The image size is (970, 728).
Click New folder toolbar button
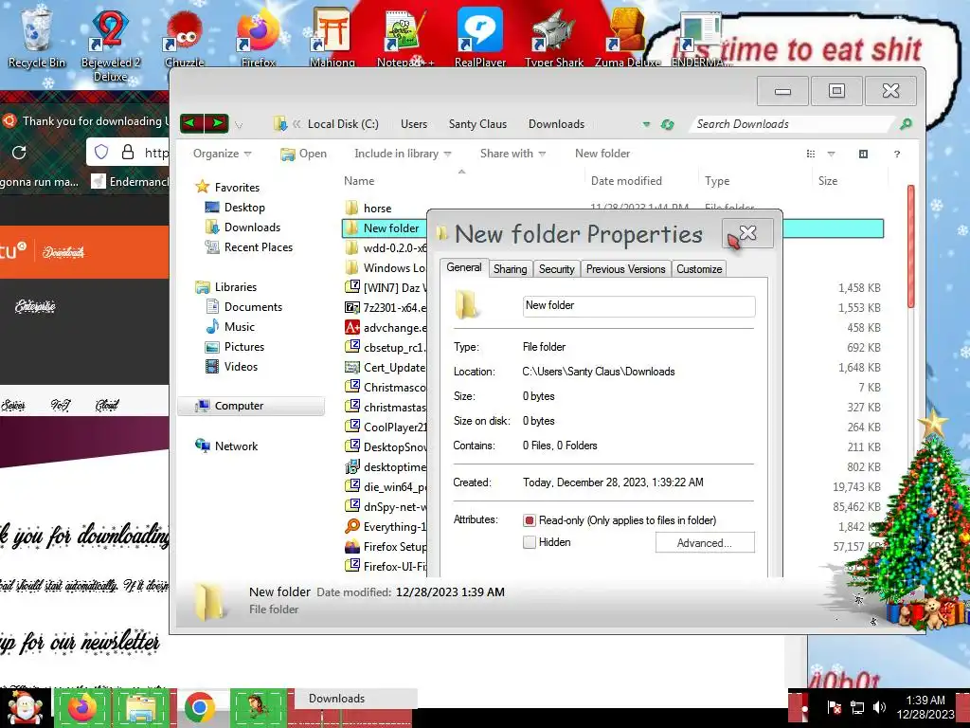click(x=602, y=154)
